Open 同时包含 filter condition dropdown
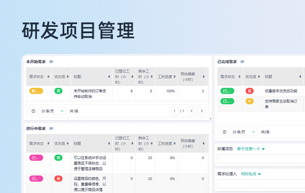305x193 pixels. 251,174
